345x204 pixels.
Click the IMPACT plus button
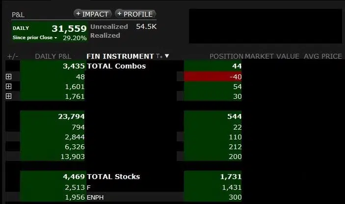[x=93, y=14]
